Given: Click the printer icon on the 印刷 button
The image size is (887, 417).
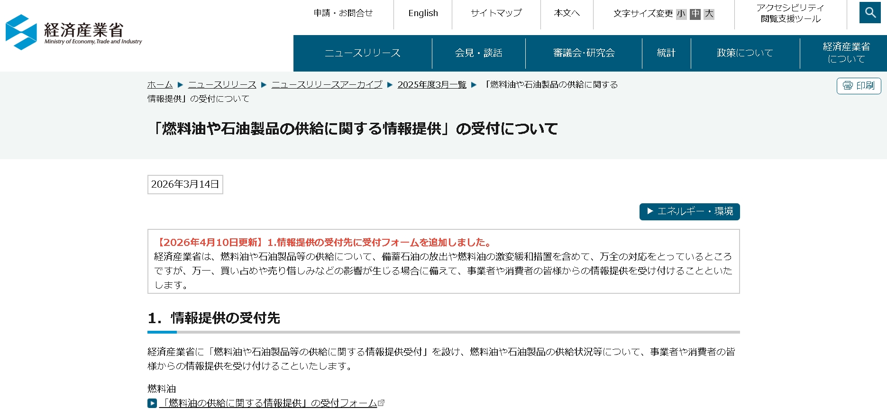Looking at the screenshot, I should tap(848, 86).
